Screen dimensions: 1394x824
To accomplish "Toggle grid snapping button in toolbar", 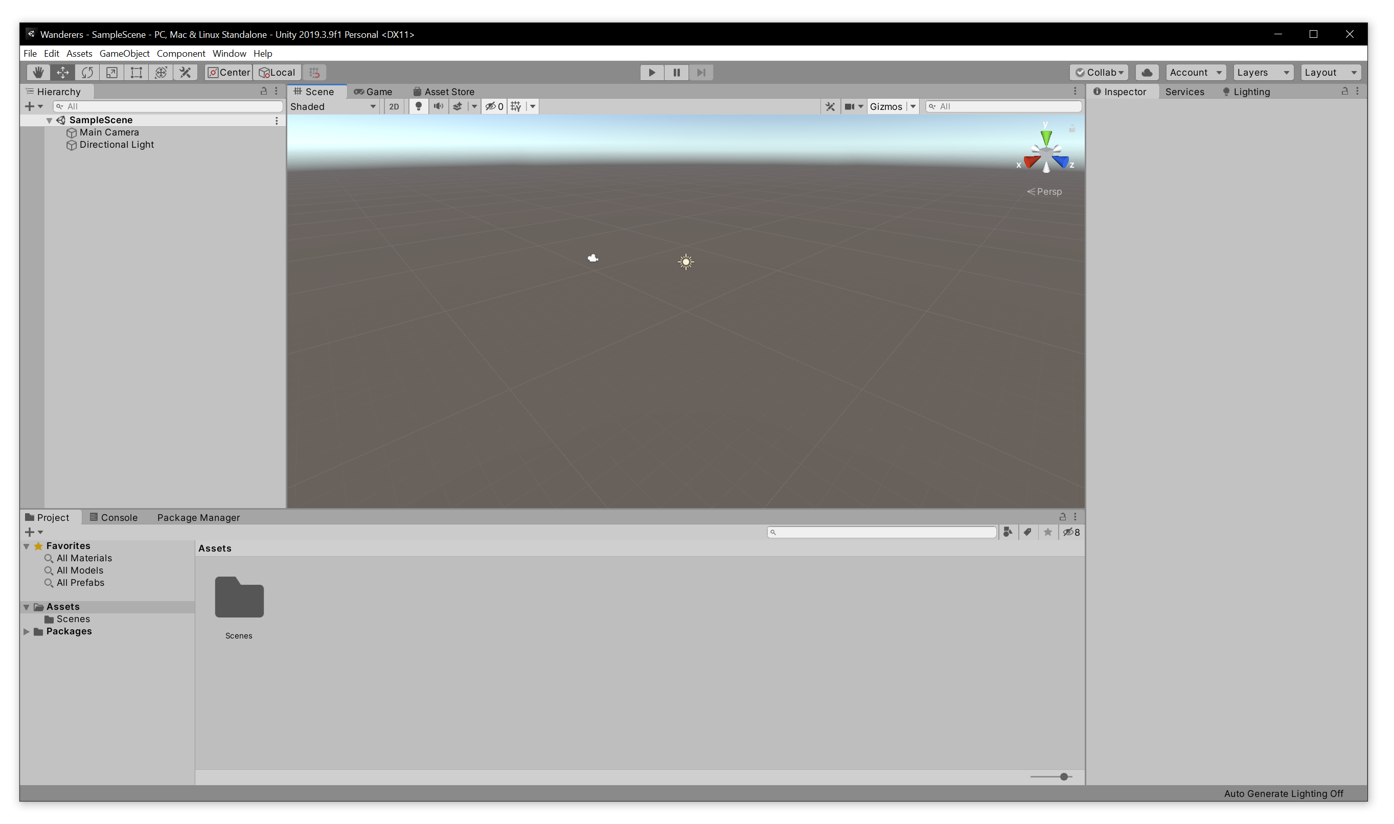I will point(315,73).
